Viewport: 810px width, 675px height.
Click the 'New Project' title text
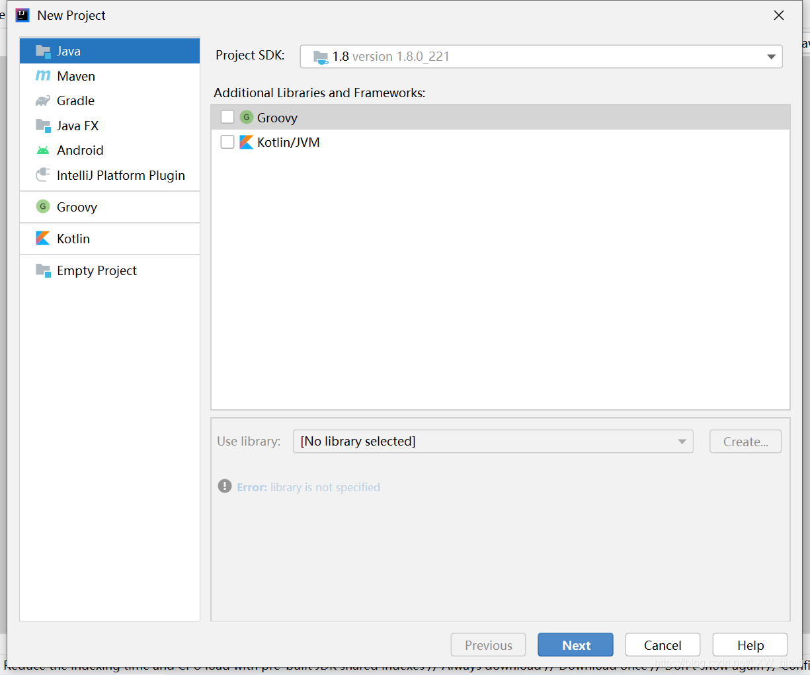click(71, 15)
